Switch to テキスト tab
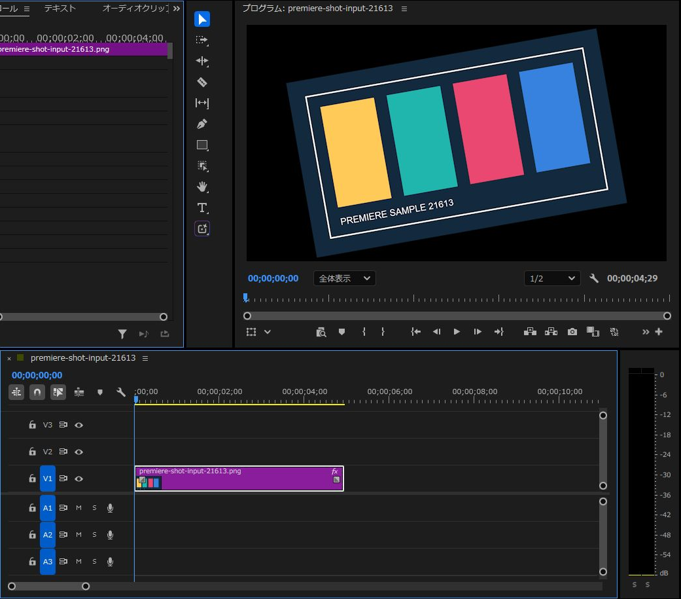This screenshot has width=681, height=599. [60, 9]
